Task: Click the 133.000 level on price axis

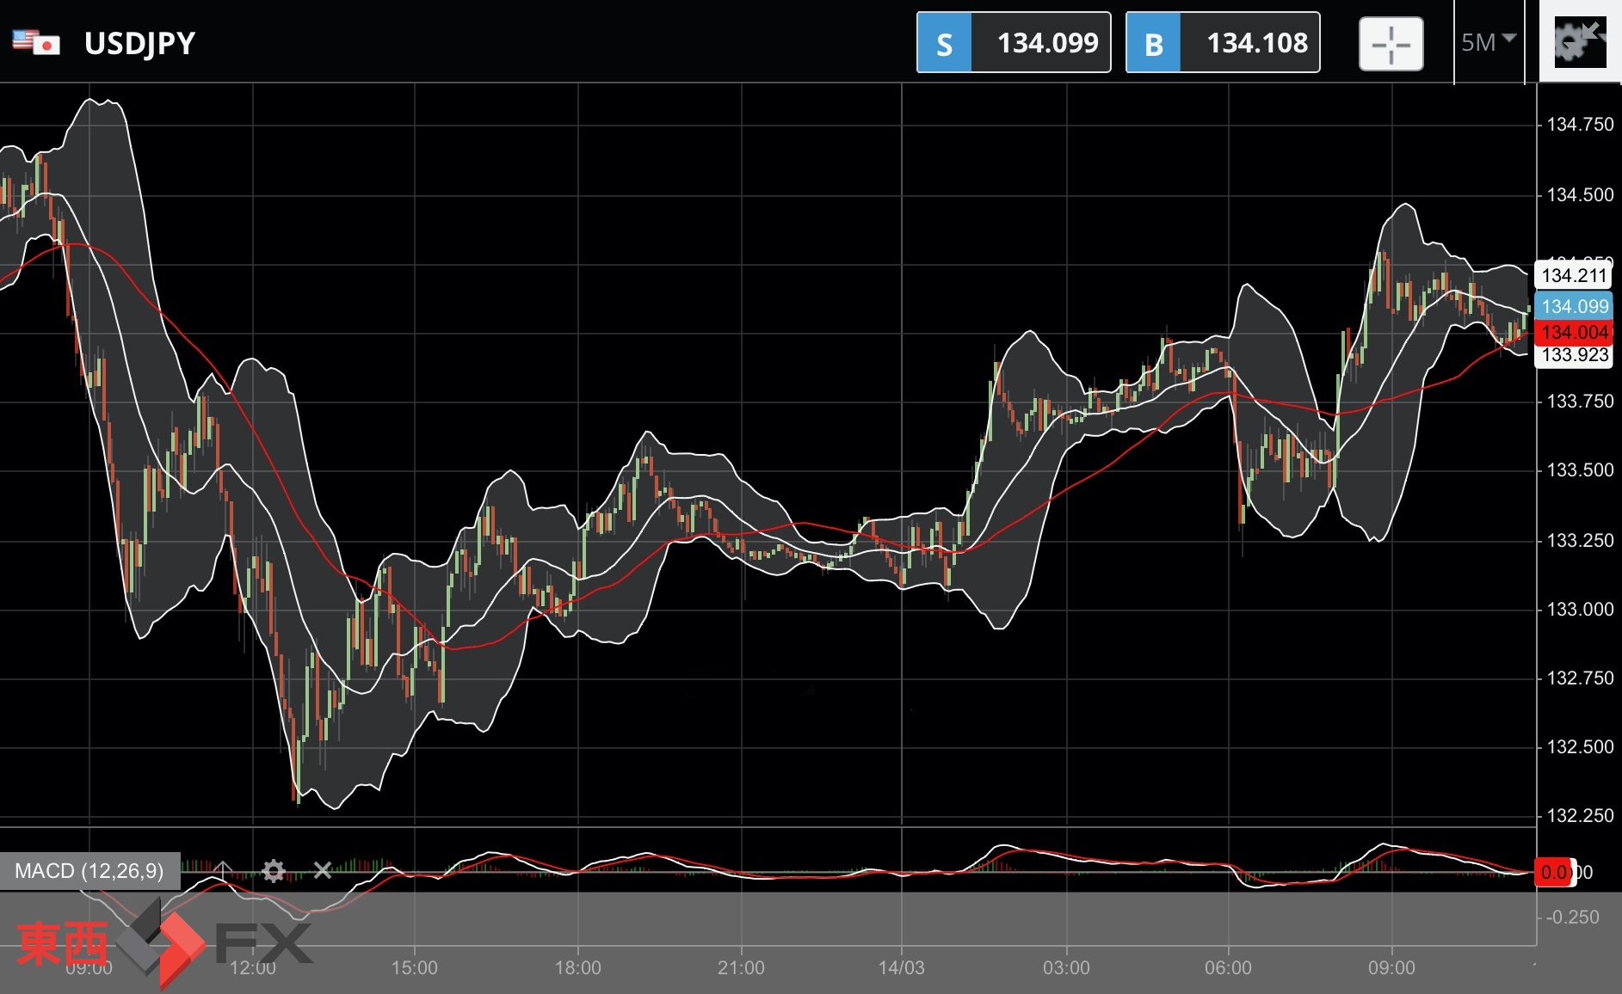Action: (1580, 609)
